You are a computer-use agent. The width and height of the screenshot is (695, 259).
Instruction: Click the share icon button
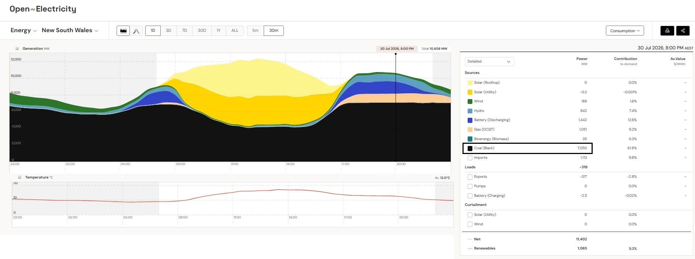click(683, 31)
